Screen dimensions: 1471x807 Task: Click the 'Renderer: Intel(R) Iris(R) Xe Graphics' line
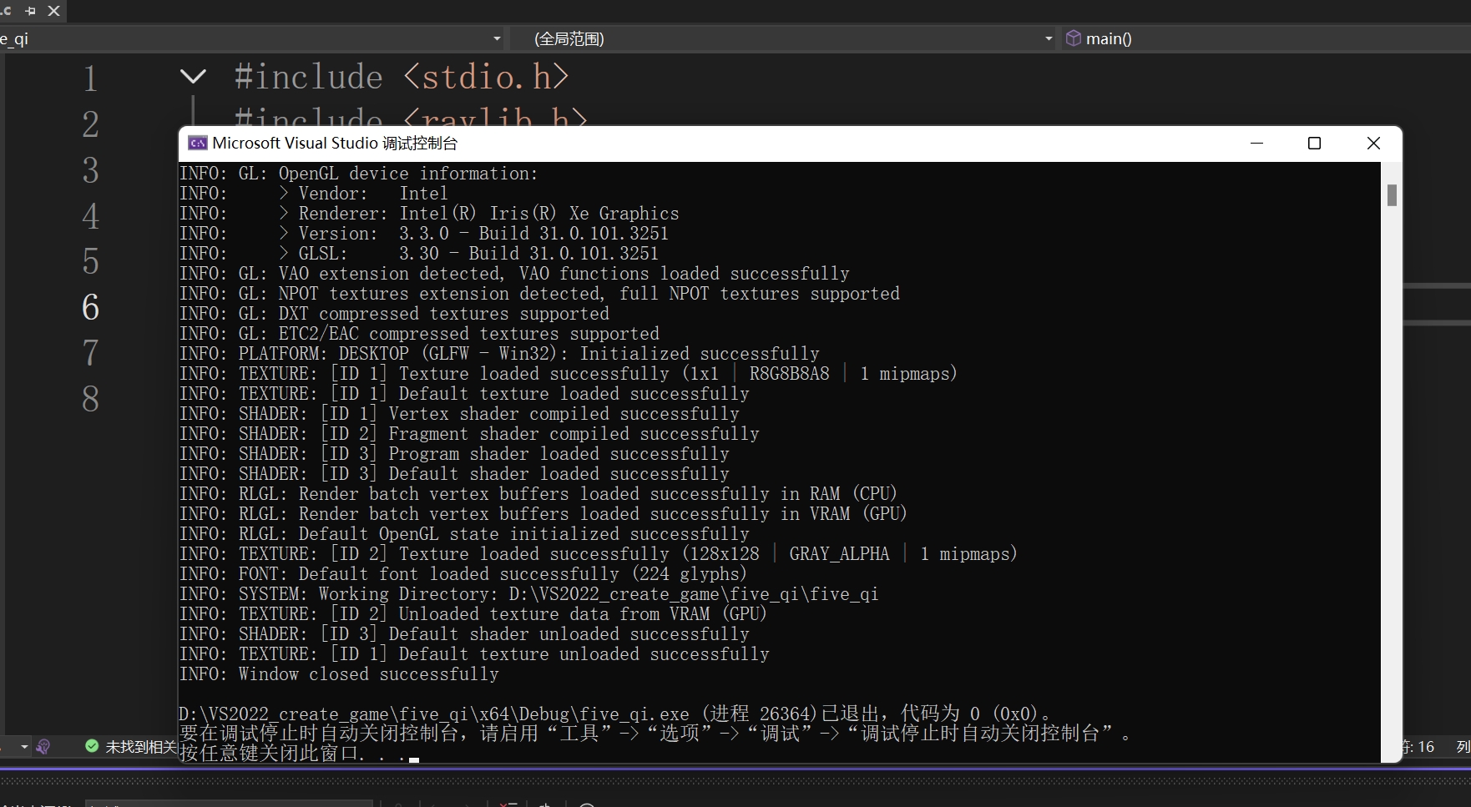(429, 214)
